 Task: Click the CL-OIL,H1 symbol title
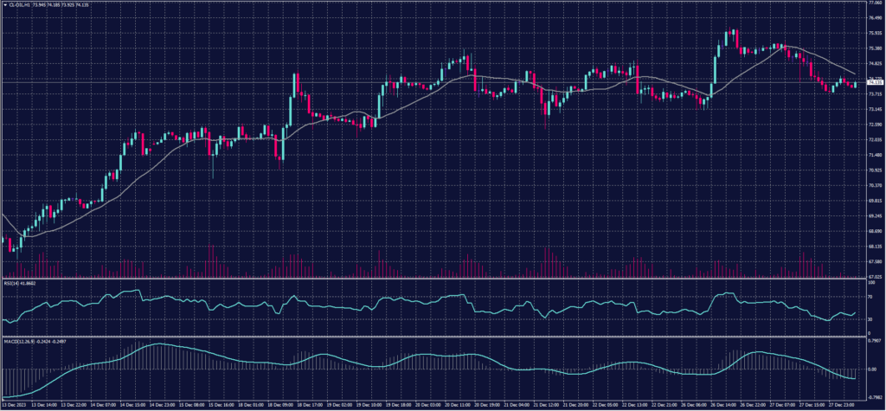[21, 3]
